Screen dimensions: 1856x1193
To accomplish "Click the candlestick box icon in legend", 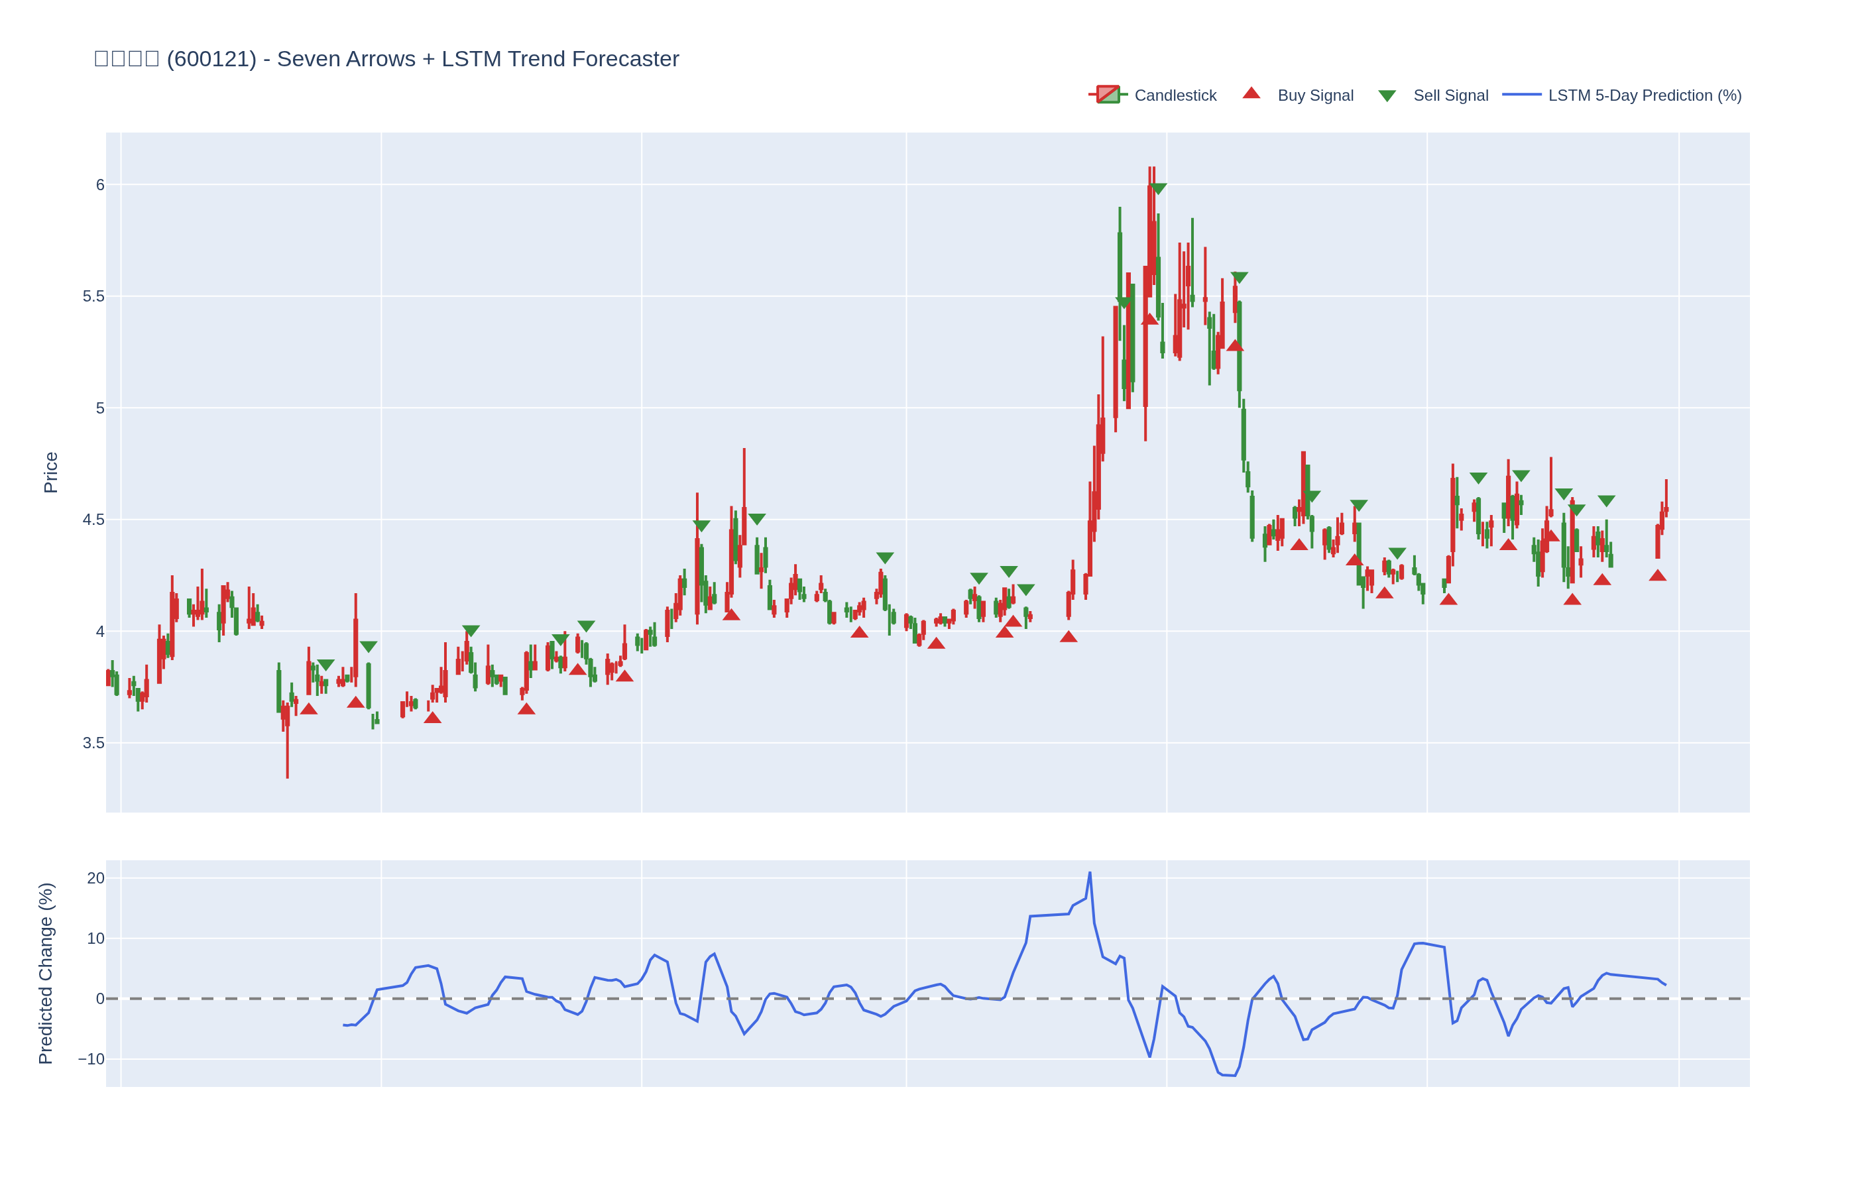I will point(1108,95).
